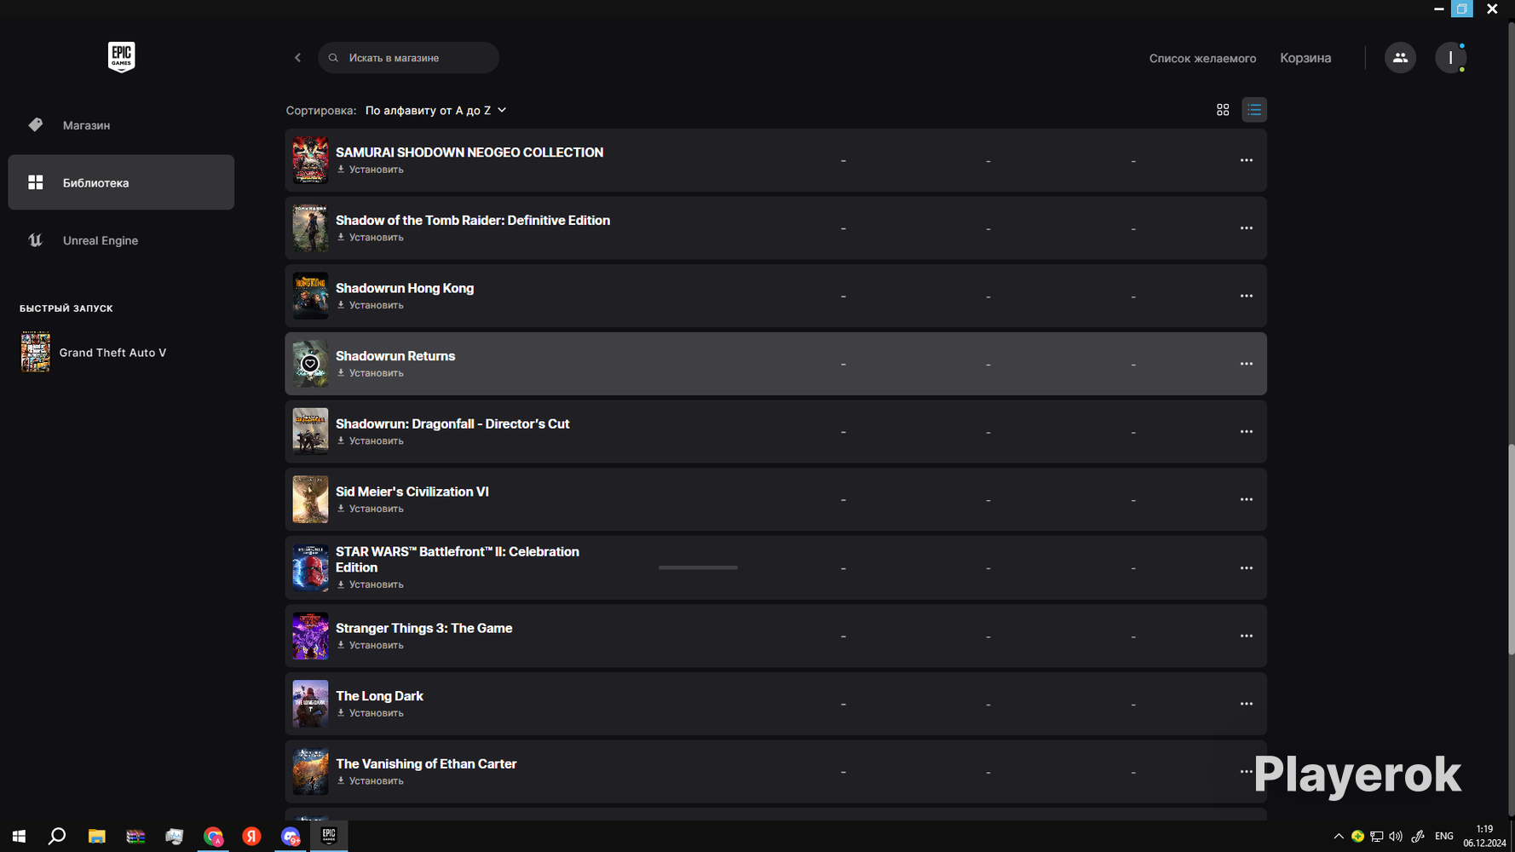
Task: Click The Long Dark cover thumbnail
Action: [310, 704]
